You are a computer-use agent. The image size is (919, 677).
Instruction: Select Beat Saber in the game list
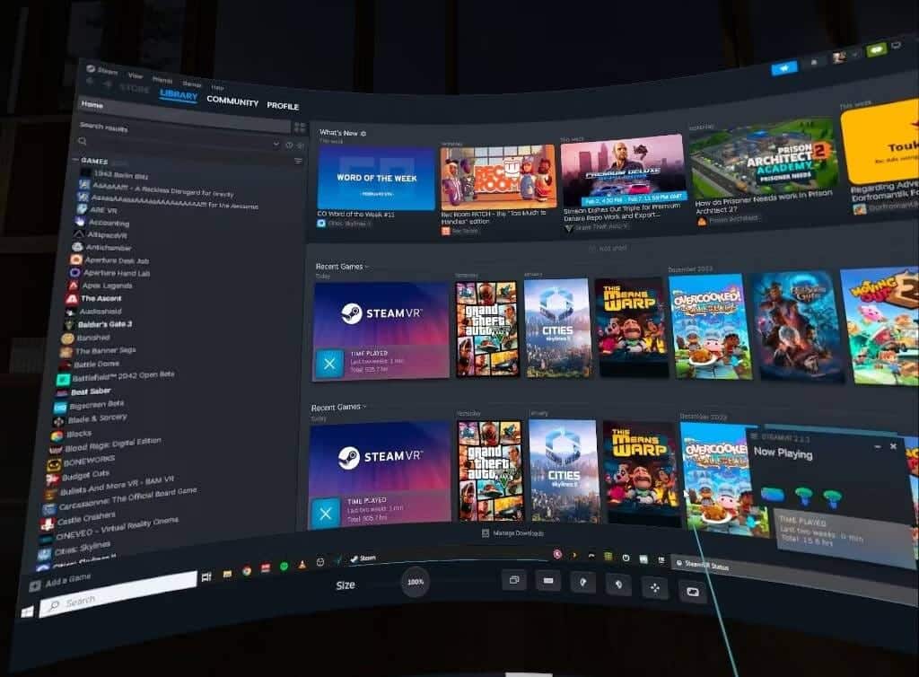pos(99,391)
